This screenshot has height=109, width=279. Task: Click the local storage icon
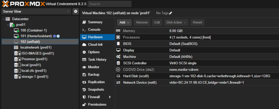pos(17,65)
